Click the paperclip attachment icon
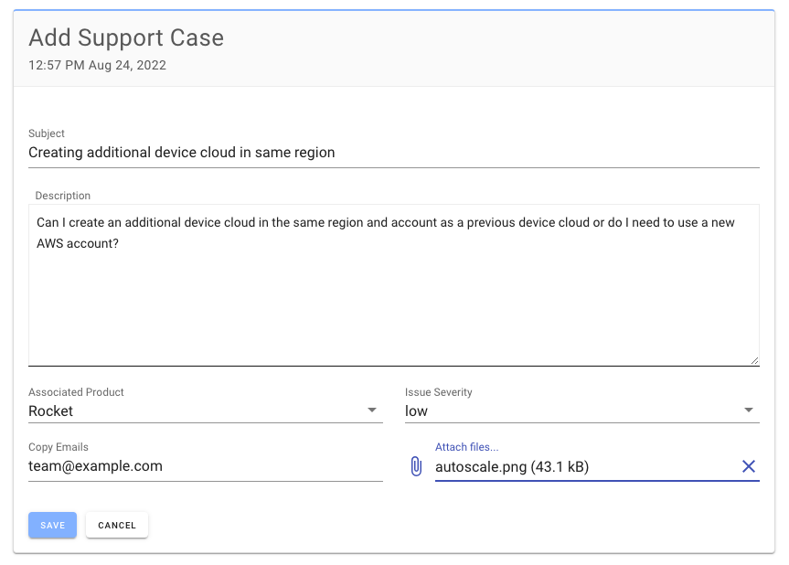The image size is (789, 565). 417,466
